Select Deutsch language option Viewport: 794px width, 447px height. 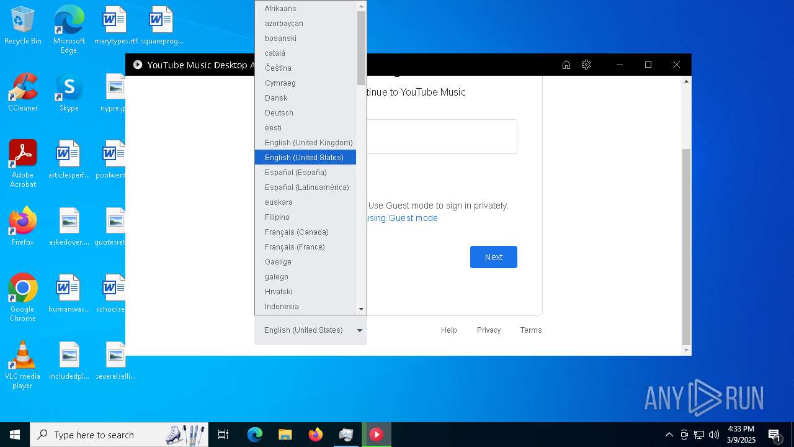click(305, 113)
